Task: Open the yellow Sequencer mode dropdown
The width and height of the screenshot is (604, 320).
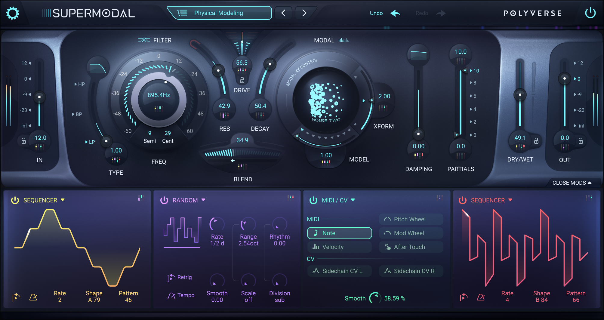Action: point(63,200)
